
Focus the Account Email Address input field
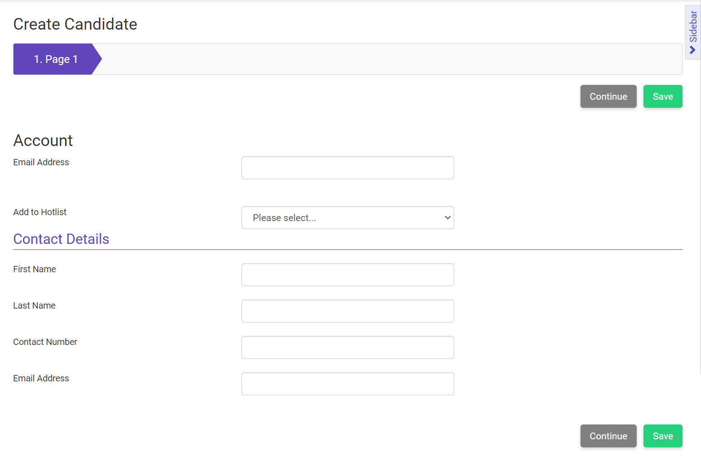point(347,168)
